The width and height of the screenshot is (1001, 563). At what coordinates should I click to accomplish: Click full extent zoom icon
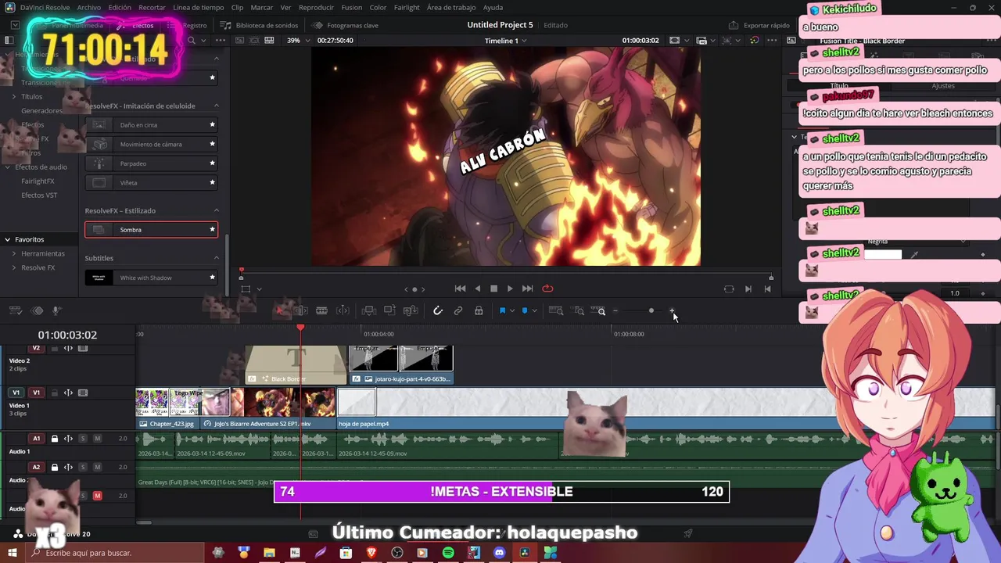click(556, 310)
